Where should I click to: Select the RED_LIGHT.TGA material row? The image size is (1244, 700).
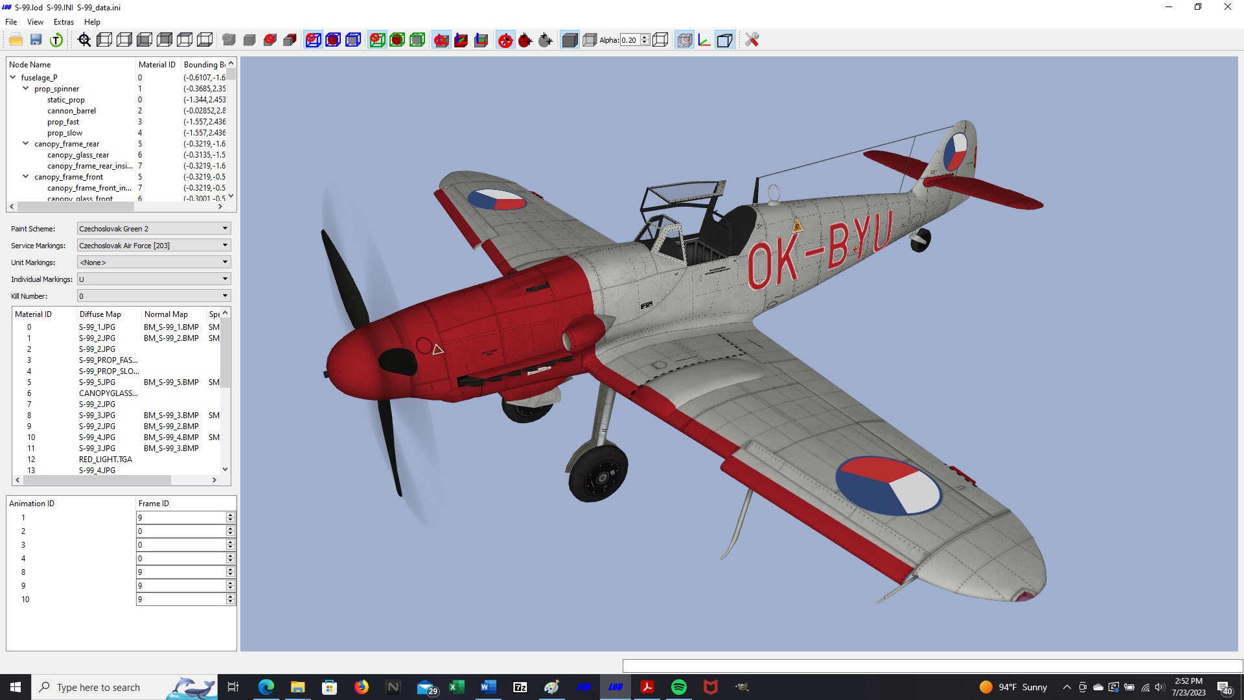pyautogui.click(x=106, y=460)
